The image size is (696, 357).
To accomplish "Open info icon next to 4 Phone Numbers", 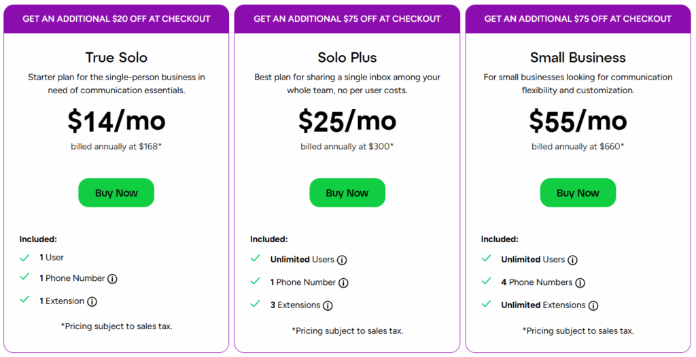I will (580, 283).
